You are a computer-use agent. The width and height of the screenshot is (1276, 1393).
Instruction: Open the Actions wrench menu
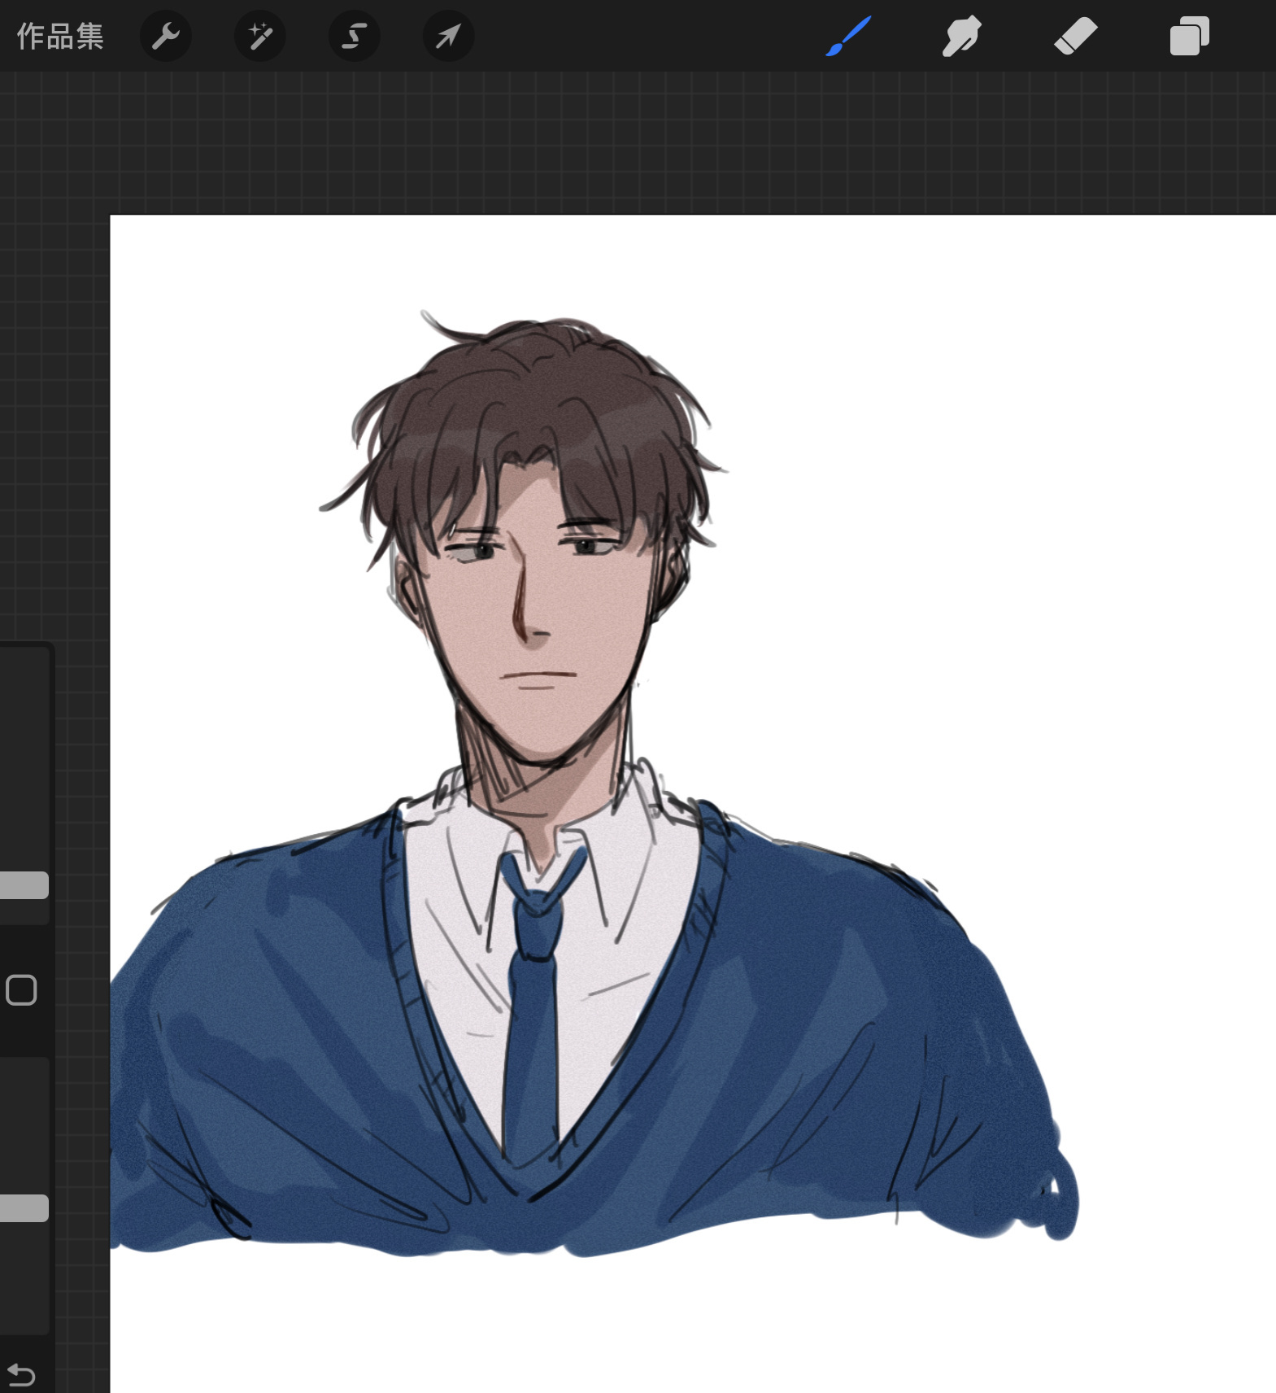(166, 37)
